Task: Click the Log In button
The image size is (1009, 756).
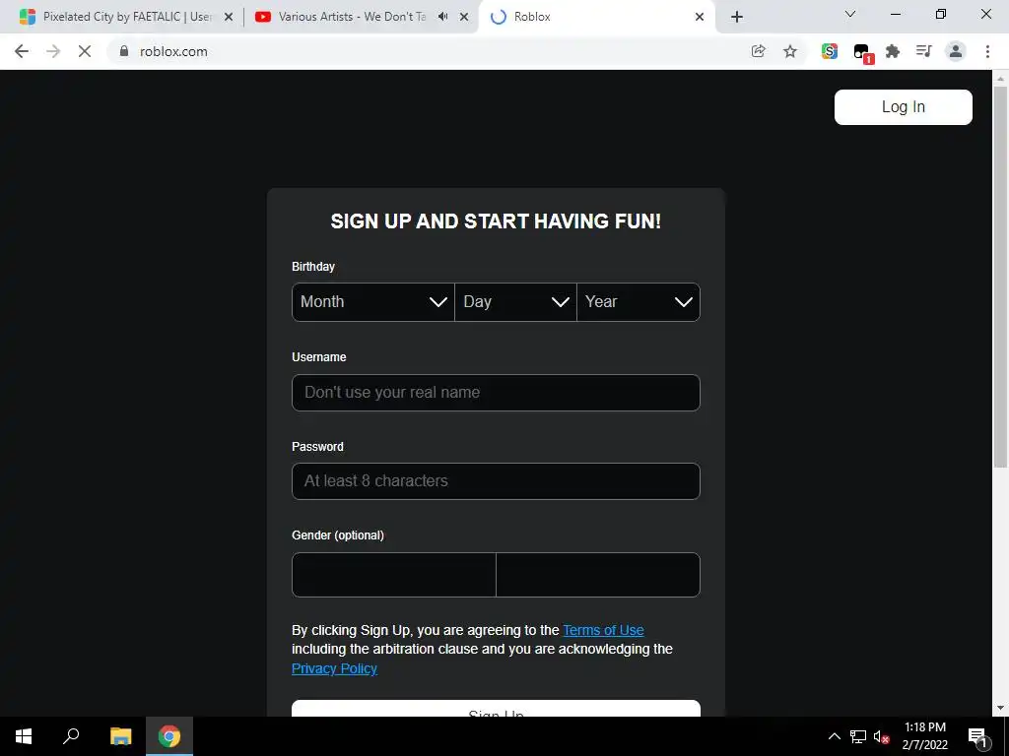Action: point(903,106)
